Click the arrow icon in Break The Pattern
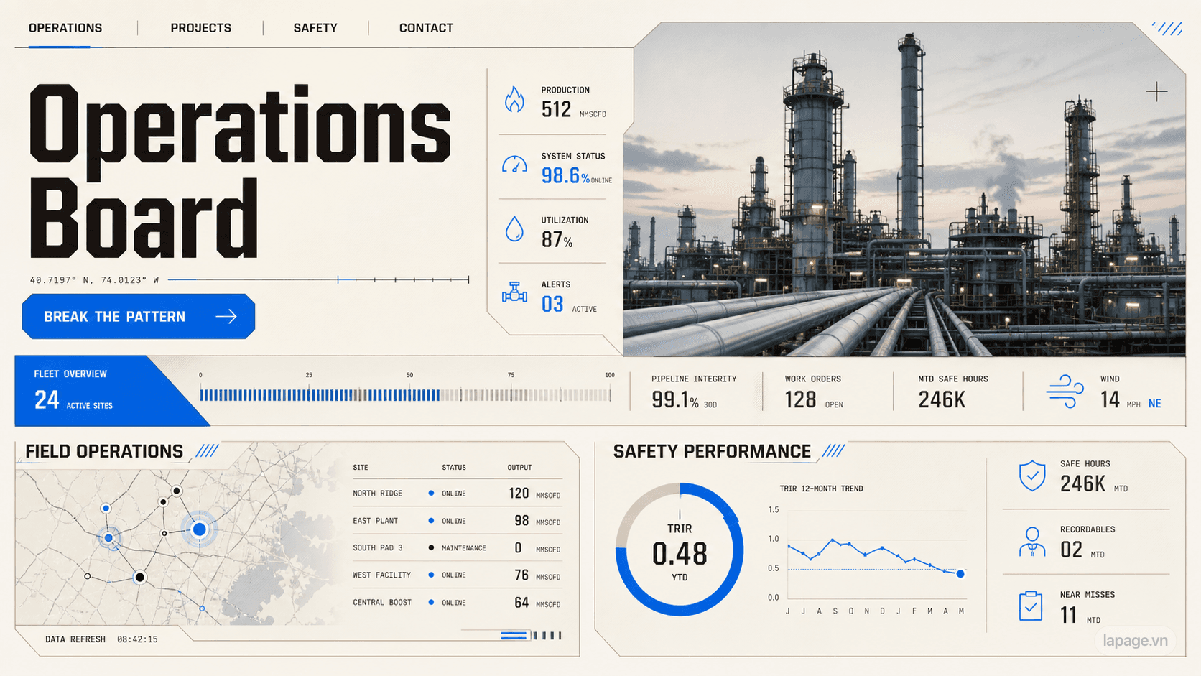The height and width of the screenshot is (676, 1201). point(226,316)
